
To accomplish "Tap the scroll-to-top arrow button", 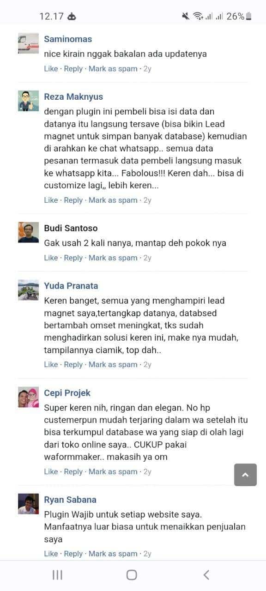I will [245, 475].
